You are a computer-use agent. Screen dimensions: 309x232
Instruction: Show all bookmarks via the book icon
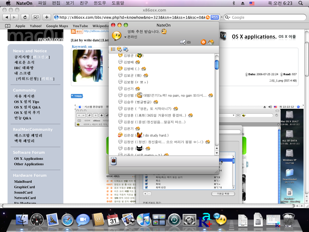pos(8,26)
